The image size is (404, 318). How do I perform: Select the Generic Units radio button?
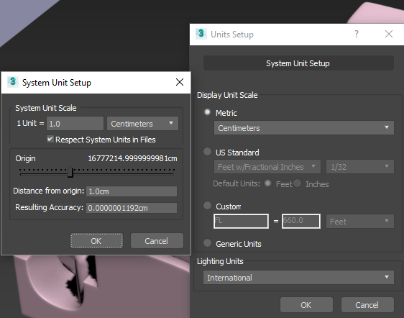pos(208,243)
